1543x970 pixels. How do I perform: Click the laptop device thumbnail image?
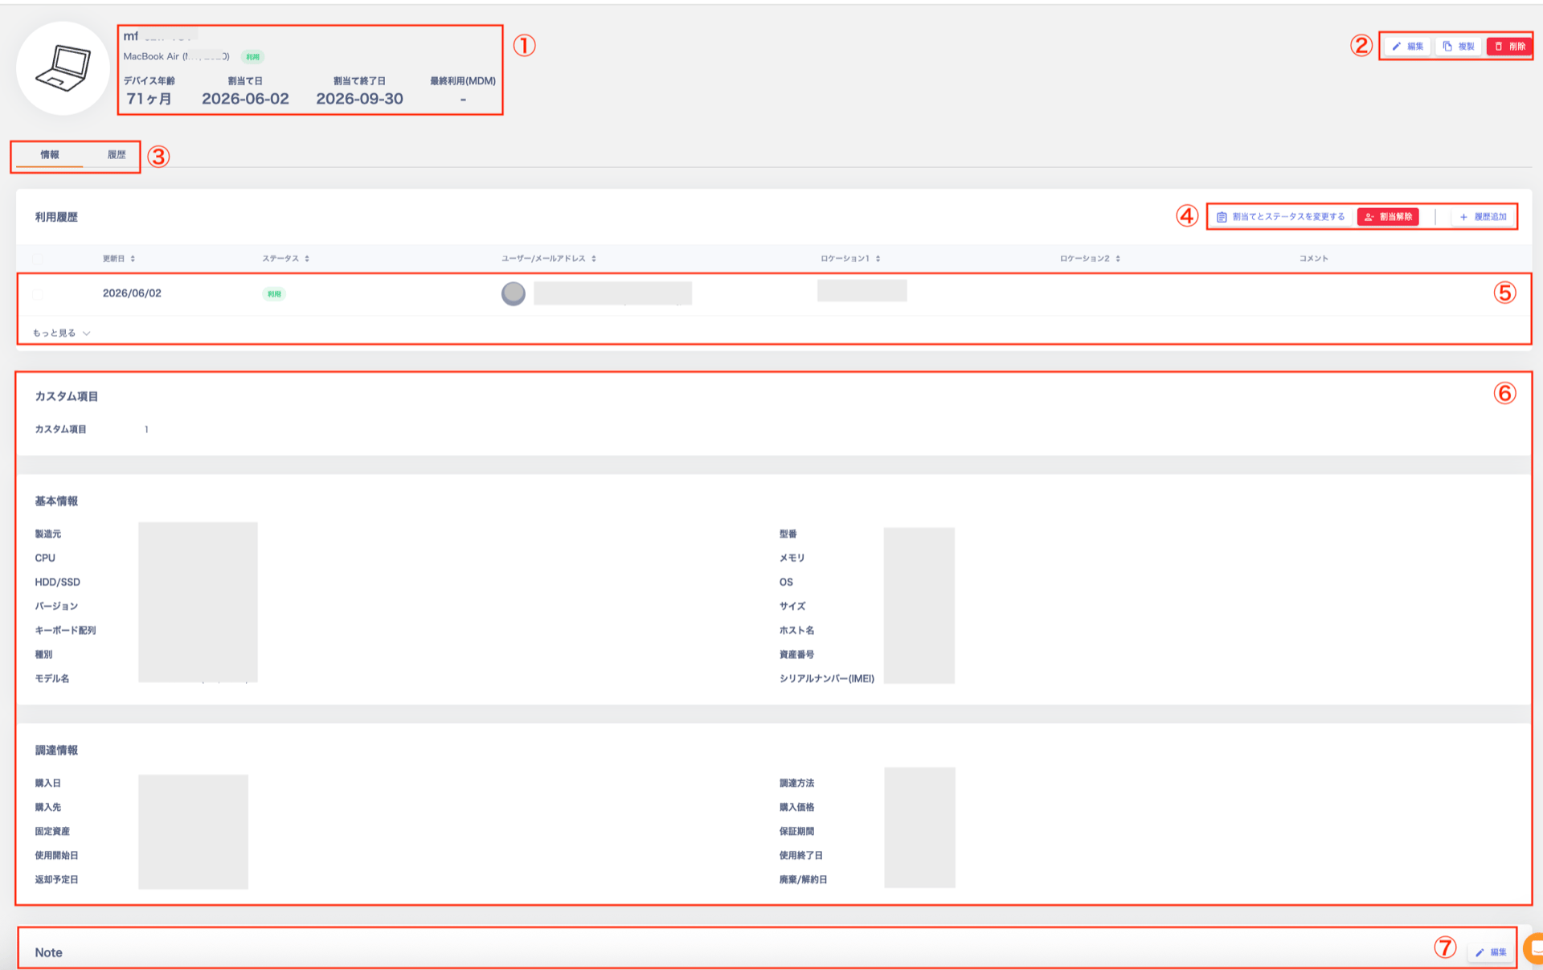63,68
